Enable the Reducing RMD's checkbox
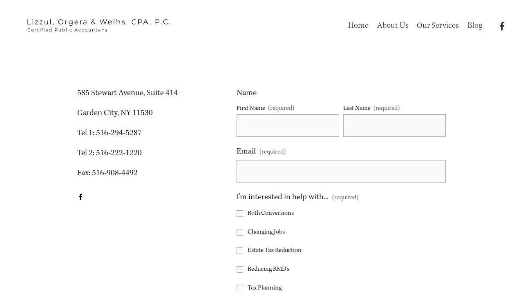Viewport: 523px width, 294px height. 240,269
